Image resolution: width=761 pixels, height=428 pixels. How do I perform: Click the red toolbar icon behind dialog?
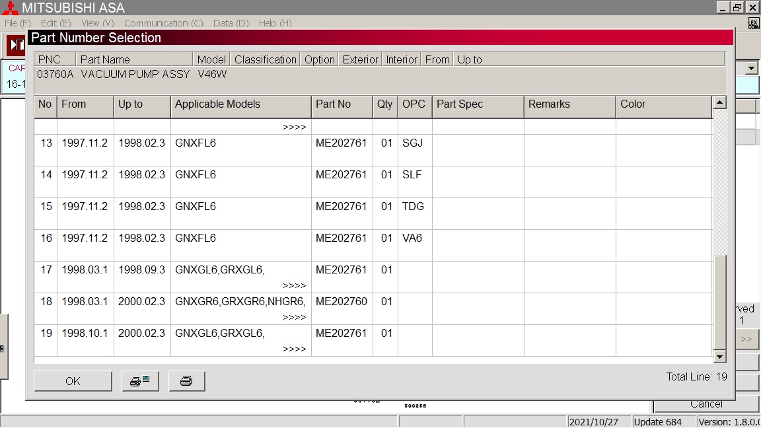(x=16, y=46)
